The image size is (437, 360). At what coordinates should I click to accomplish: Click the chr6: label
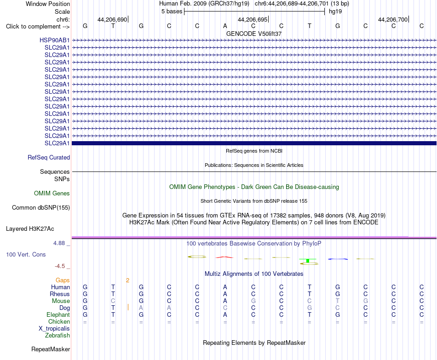pos(63,19)
